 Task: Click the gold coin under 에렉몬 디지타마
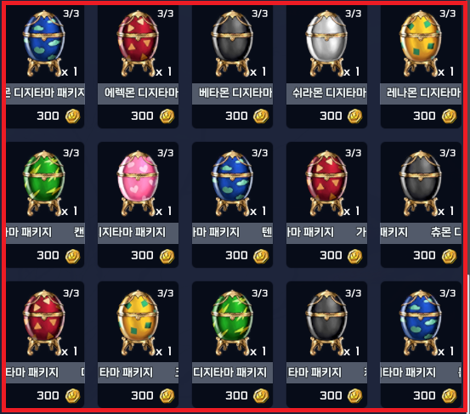tap(167, 116)
